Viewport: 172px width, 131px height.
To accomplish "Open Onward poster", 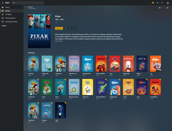I will click(x=47, y=110).
